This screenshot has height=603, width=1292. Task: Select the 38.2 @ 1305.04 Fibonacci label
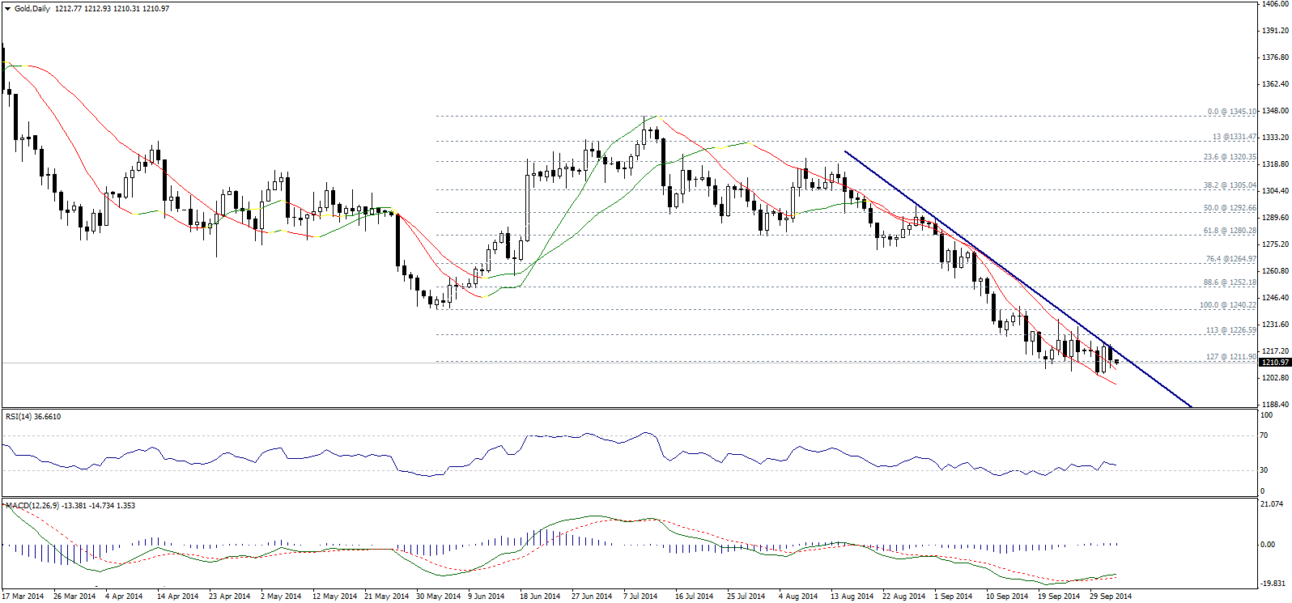click(x=1229, y=185)
